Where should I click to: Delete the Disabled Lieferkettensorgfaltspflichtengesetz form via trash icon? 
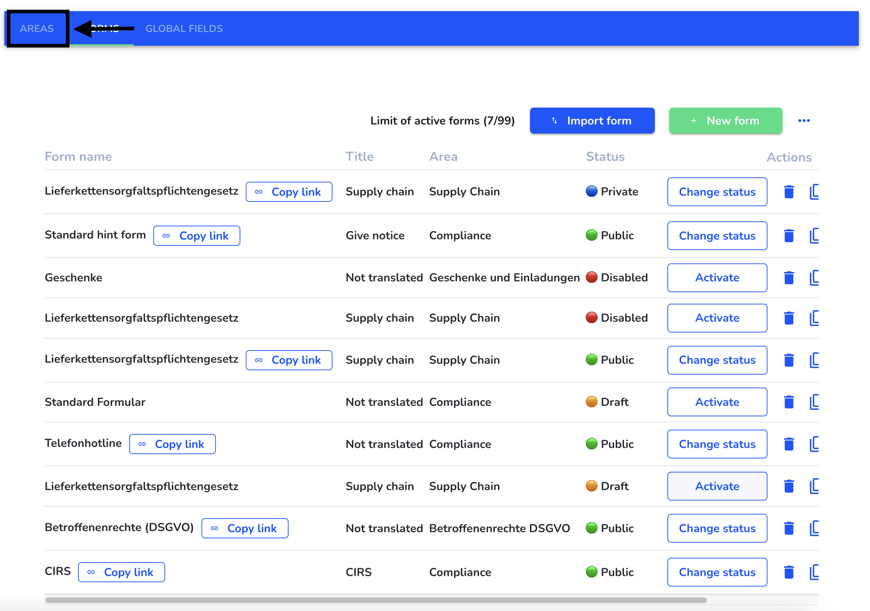tap(789, 318)
